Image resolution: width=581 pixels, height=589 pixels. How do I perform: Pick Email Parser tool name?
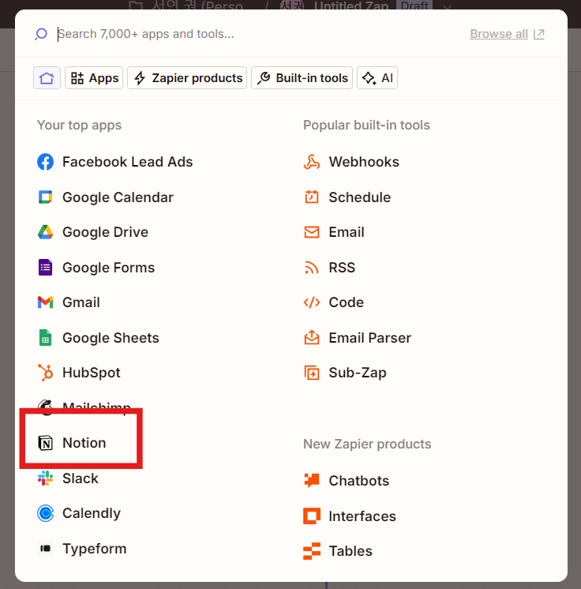[370, 338]
